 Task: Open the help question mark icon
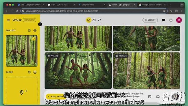pyautogui.click(x=171, y=20)
